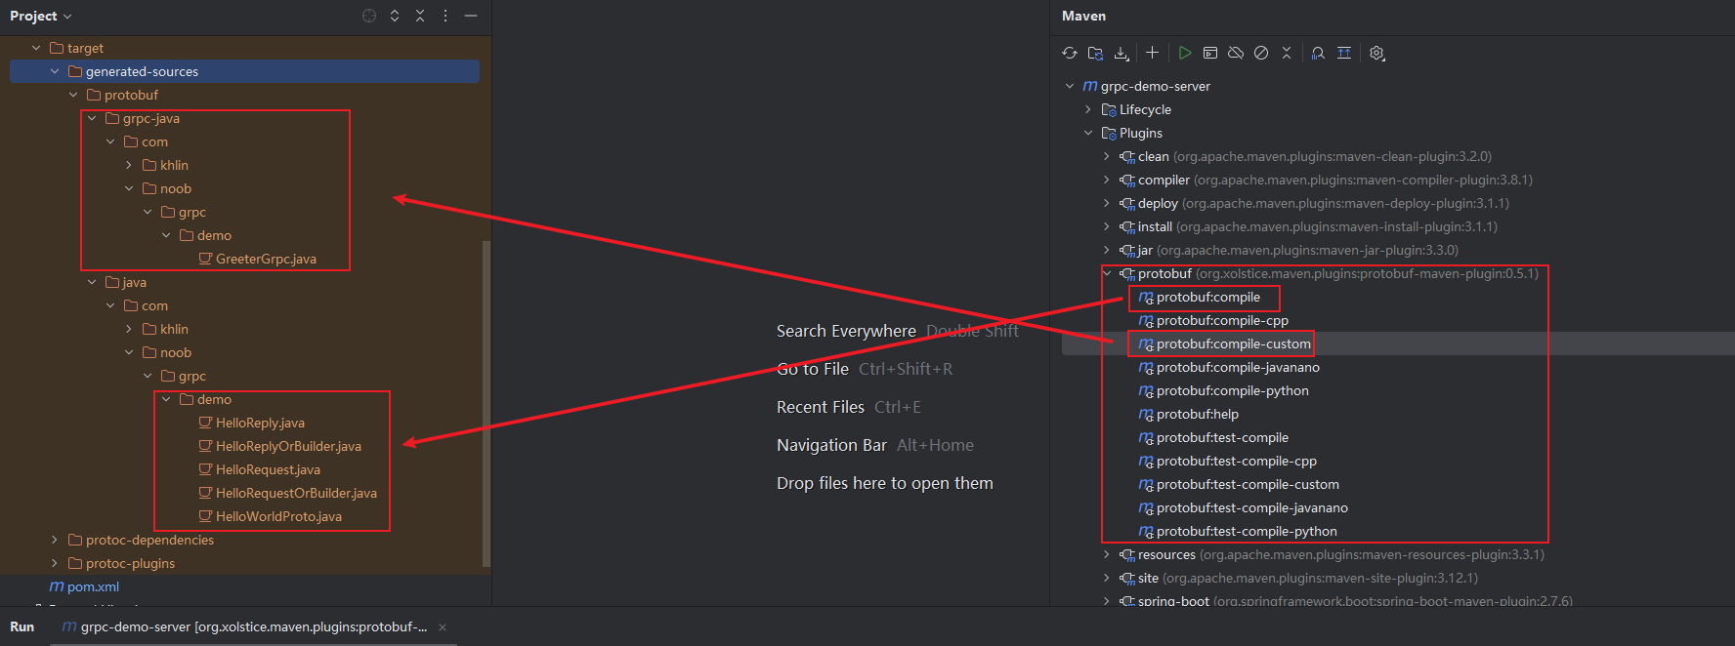
Task: Click Generate Sources and Update Folders icon
Action: pyautogui.click(x=1095, y=54)
